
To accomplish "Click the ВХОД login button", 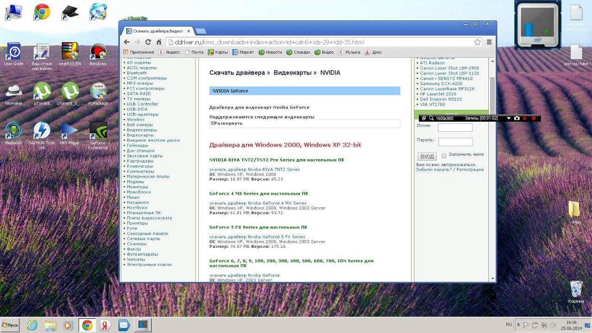I will (x=427, y=156).
